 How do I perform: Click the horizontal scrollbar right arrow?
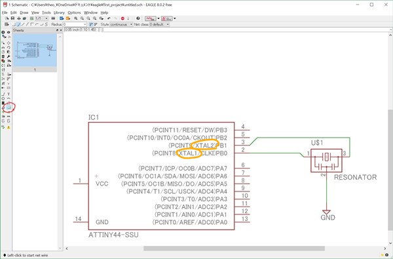[385, 249]
